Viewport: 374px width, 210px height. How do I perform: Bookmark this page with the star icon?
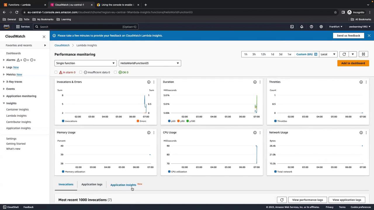(x=335, y=12)
